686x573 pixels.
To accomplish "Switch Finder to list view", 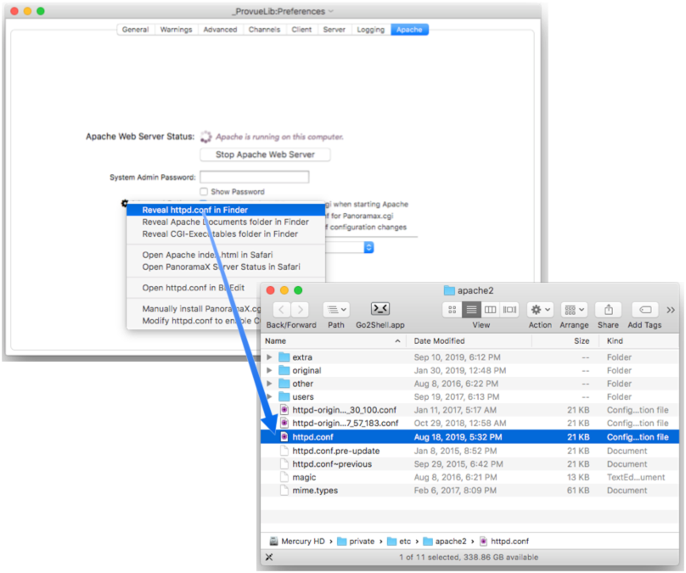I will click(471, 310).
